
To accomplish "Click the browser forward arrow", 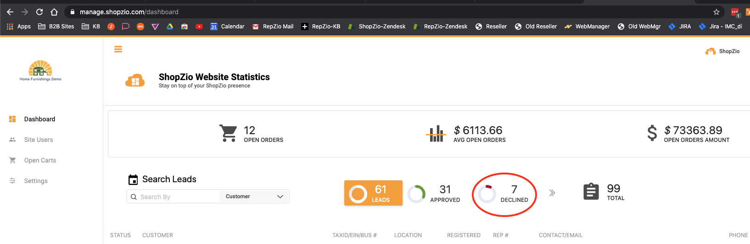I will [x=25, y=12].
